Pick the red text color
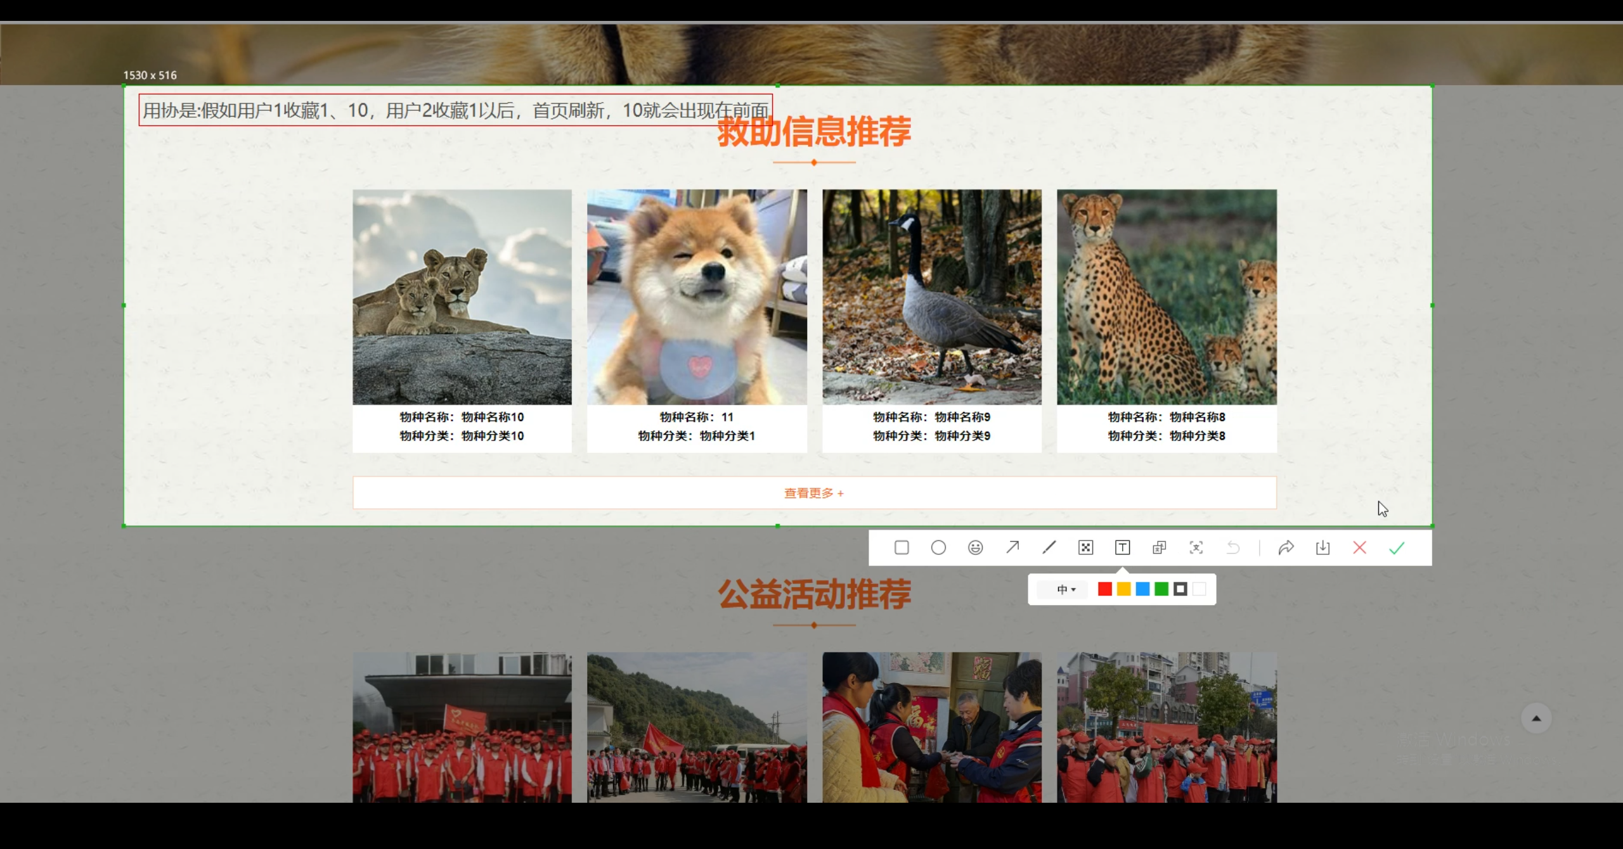The width and height of the screenshot is (1623, 849). (1104, 589)
